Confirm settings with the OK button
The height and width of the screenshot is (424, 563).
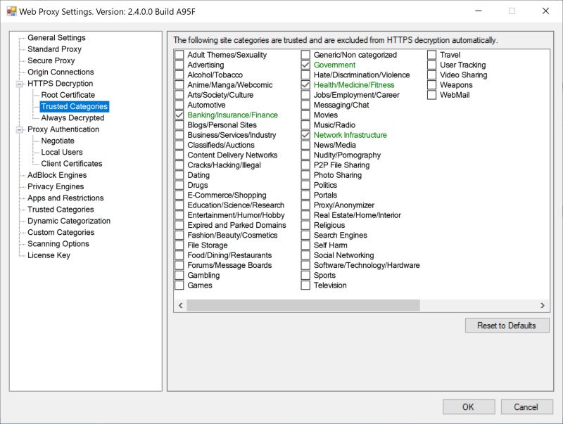pyautogui.click(x=468, y=406)
